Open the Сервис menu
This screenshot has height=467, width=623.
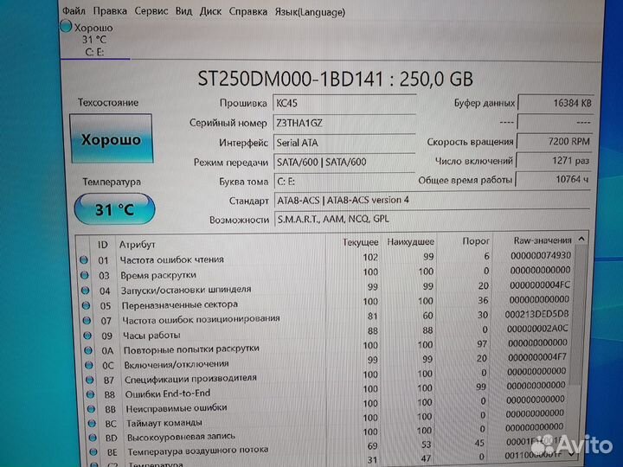(x=151, y=11)
